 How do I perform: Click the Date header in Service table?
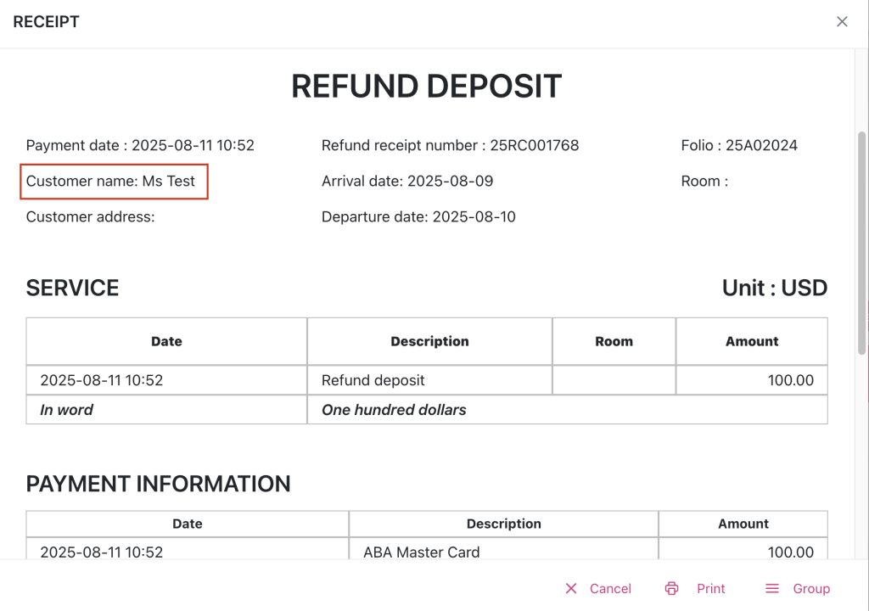pos(166,341)
